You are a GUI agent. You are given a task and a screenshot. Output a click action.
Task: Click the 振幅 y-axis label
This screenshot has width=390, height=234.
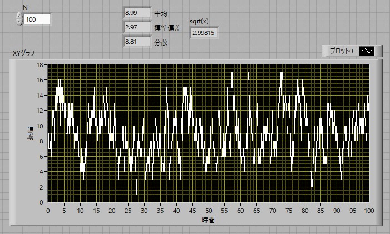coord(29,133)
